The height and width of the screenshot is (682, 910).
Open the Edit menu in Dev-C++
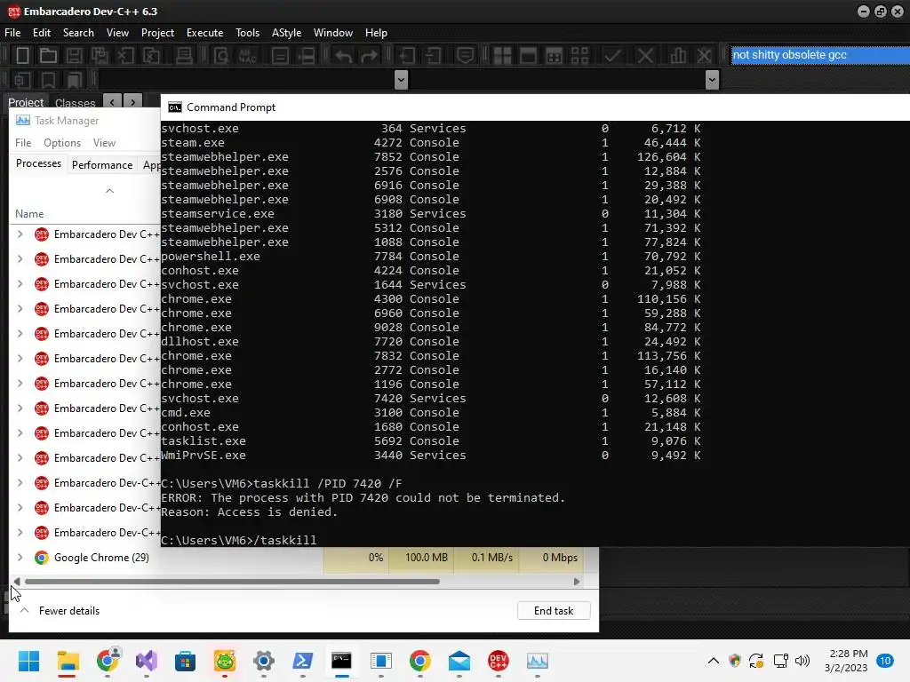tap(41, 33)
